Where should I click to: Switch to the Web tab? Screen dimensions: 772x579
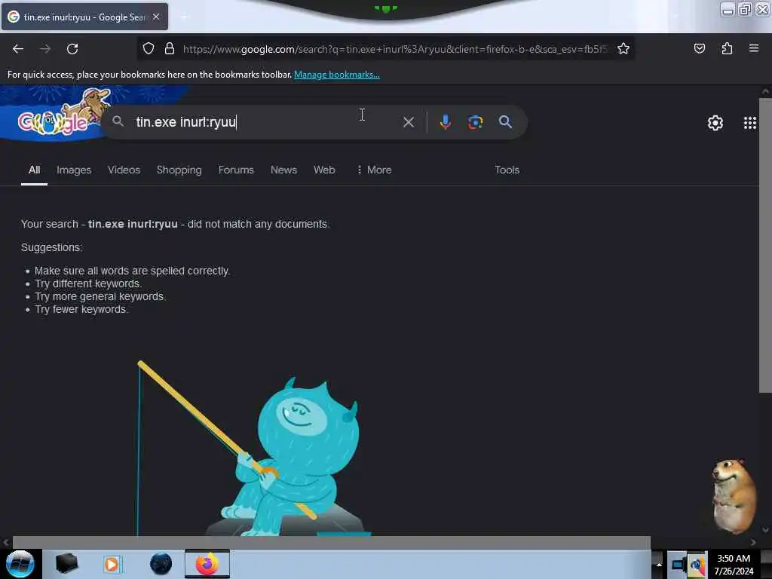[x=324, y=170]
